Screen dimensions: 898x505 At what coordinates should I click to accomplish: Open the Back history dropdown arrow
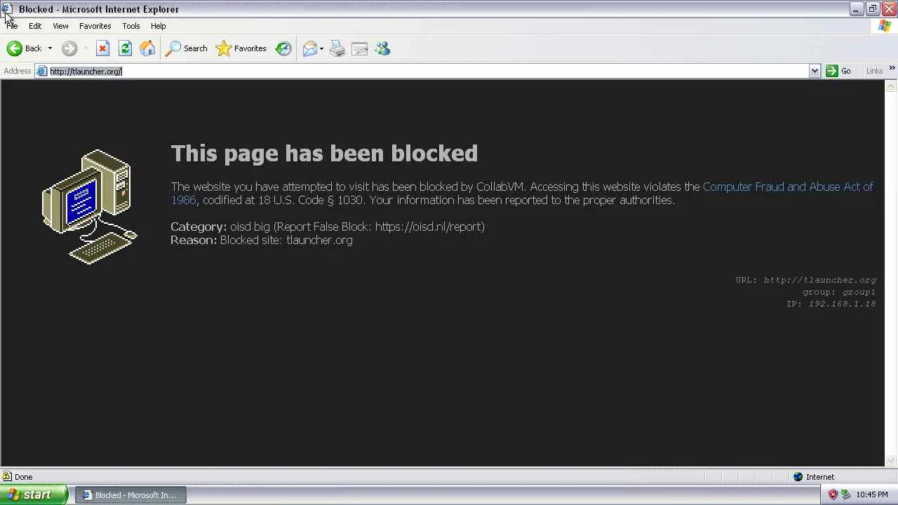coord(50,48)
